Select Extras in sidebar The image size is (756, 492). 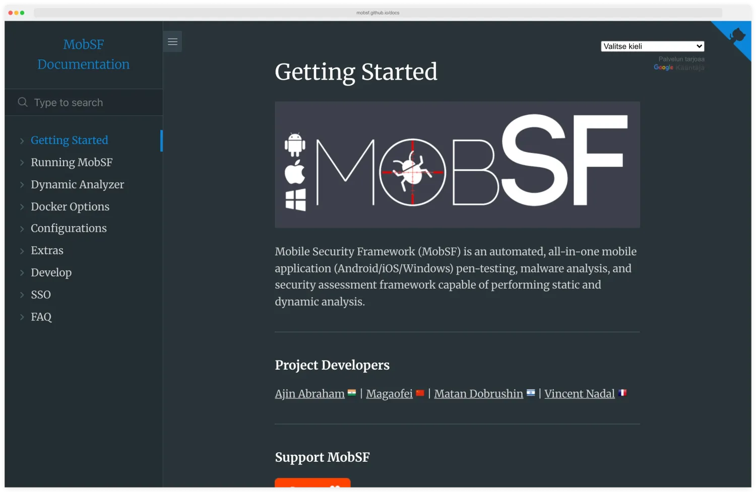(x=47, y=250)
